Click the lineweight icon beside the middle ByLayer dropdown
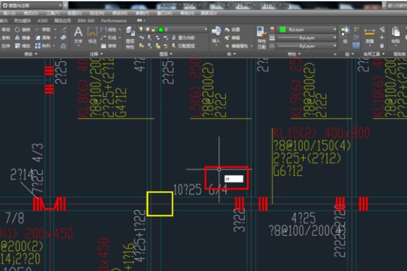The image size is (407, 271). pos(272,38)
